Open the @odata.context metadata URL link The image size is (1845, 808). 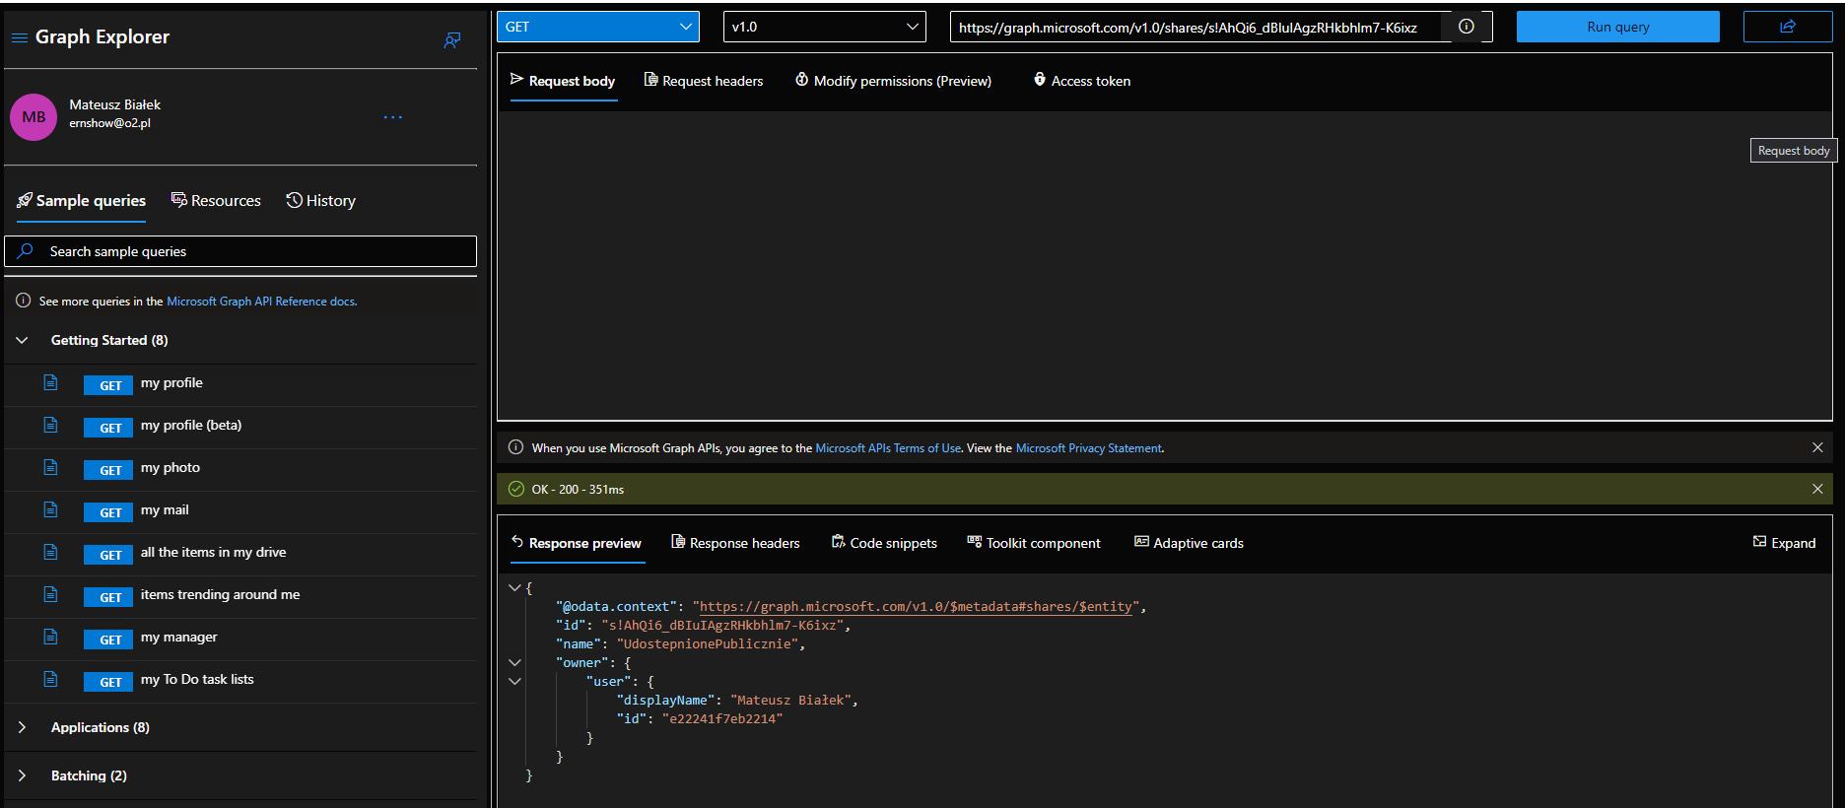pos(916,607)
